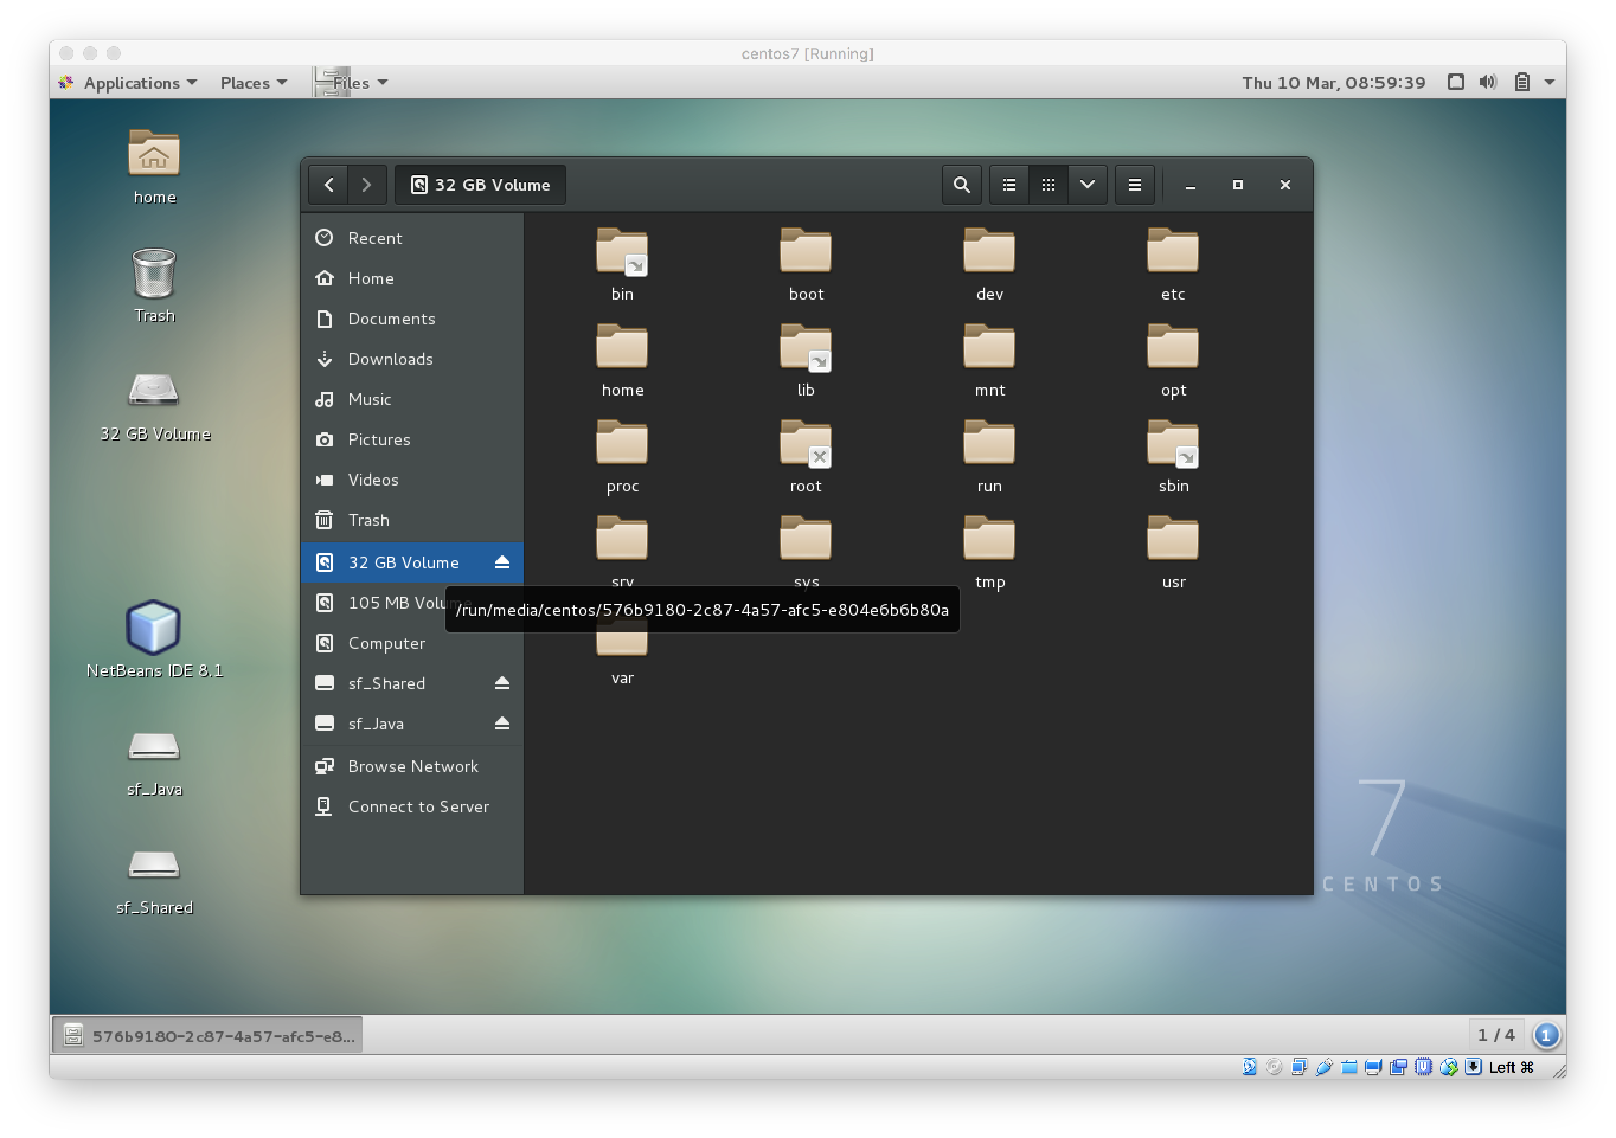Open the volume speaker indicator
Image resolution: width=1616 pixels, height=1138 pixels.
tap(1487, 82)
